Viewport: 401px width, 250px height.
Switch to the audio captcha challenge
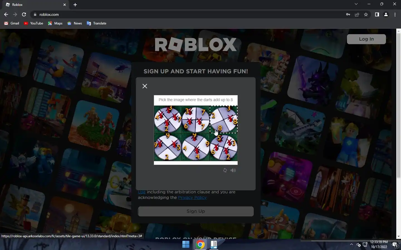tap(233, 170)
